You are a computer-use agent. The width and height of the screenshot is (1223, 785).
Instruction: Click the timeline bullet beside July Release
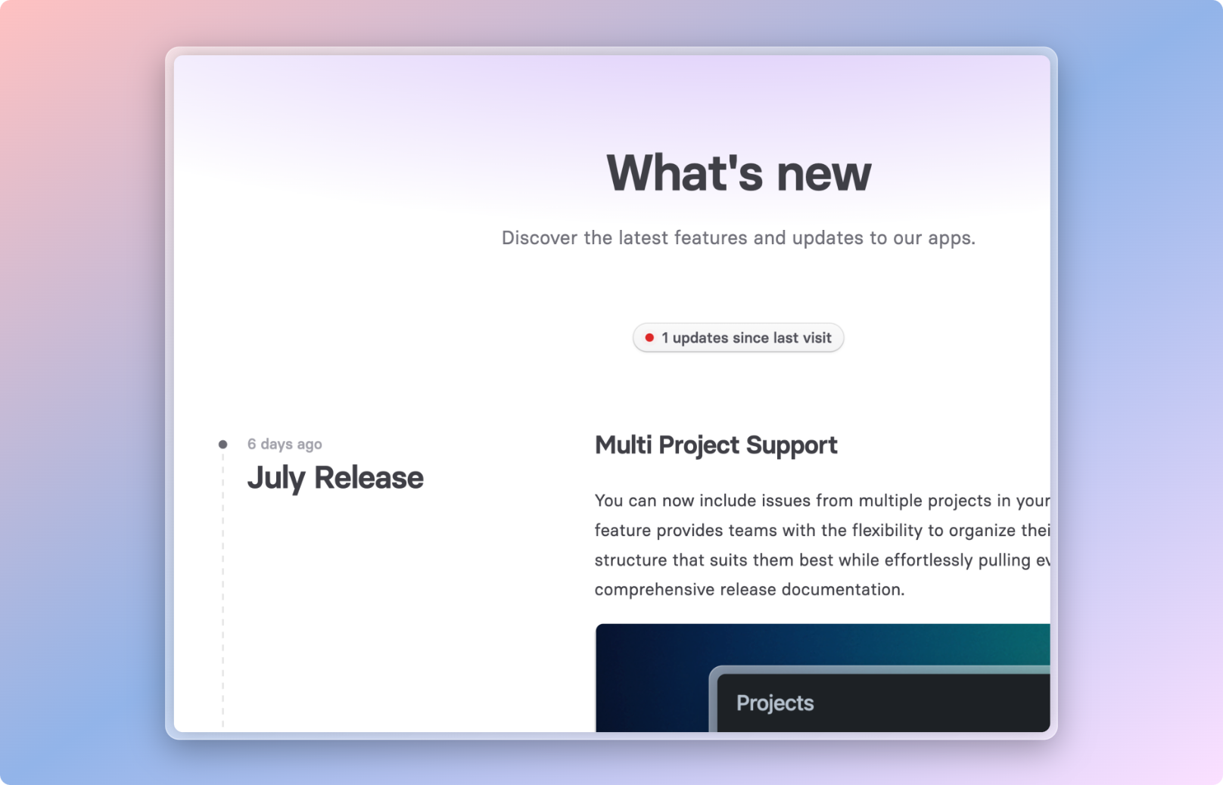click(223, 445)
